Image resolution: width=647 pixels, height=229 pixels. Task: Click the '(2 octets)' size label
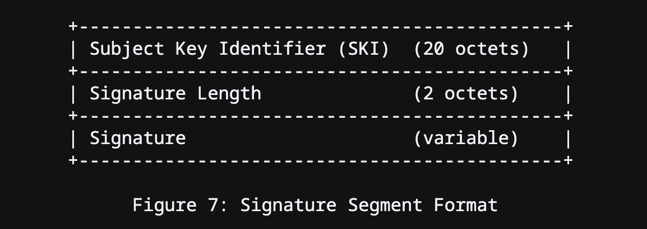pyautogui.click(x=466, y=94)
